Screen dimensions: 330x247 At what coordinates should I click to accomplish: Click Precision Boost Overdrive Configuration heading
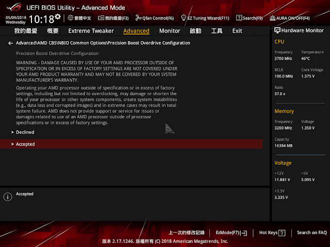tap(57, 54)
